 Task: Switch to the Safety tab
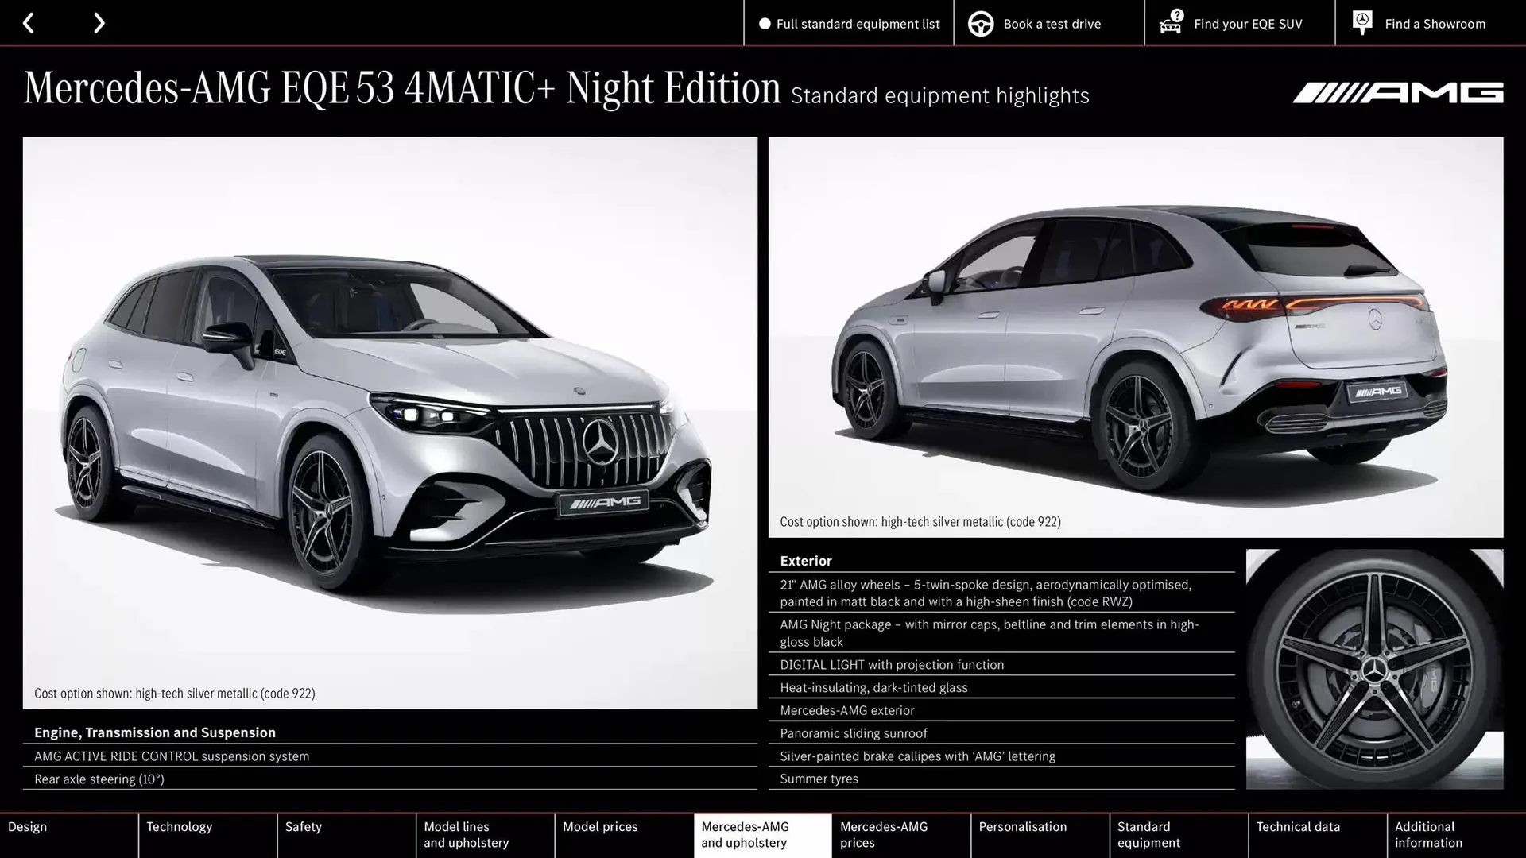347,835
